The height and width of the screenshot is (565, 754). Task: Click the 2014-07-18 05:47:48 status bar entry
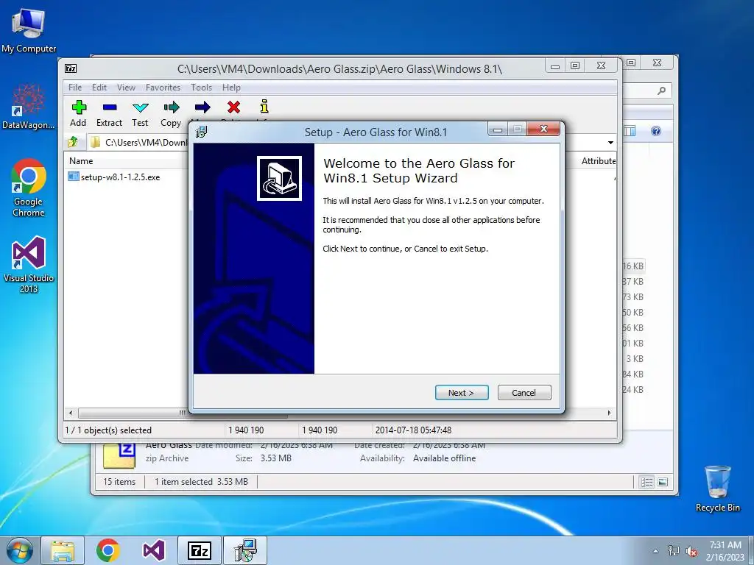click(413, 430)
